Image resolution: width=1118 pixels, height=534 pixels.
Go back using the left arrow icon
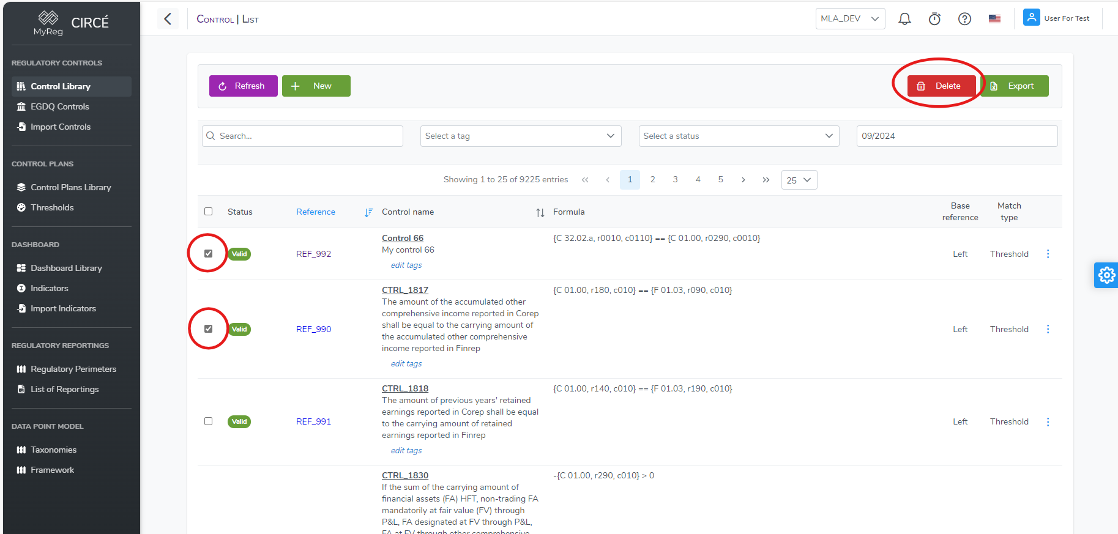click(168, 19)
